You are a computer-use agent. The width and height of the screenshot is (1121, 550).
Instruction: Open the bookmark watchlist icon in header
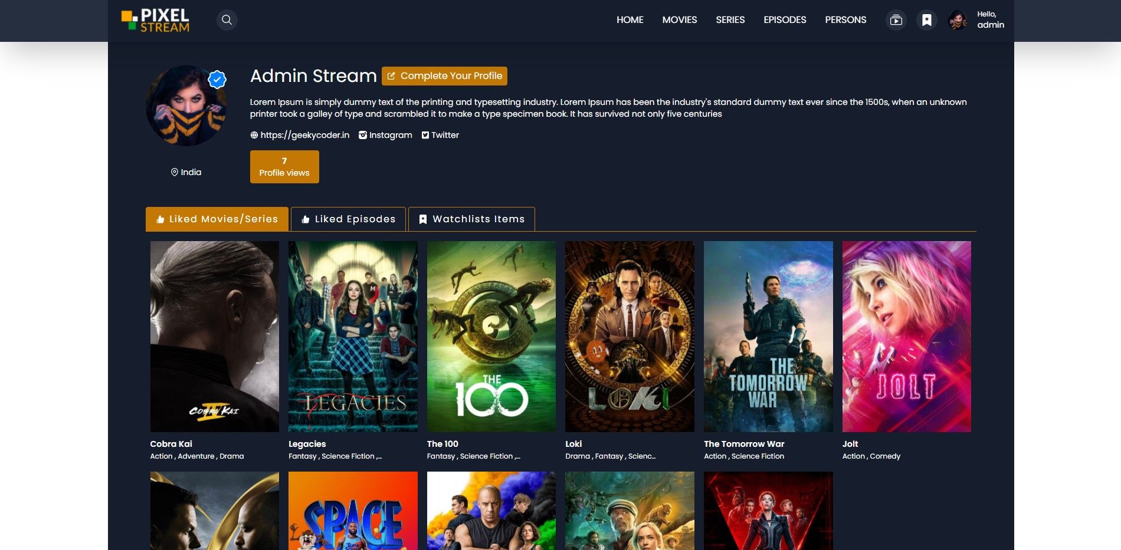[x=926, y=20]
